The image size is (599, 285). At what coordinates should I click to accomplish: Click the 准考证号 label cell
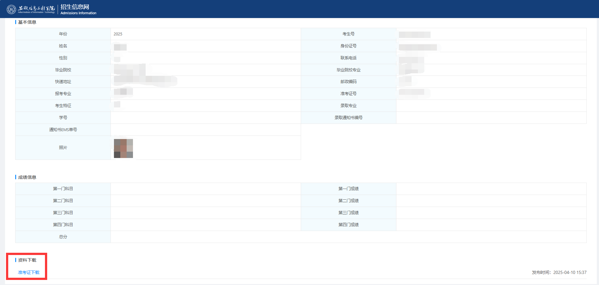tap(348, 94)
